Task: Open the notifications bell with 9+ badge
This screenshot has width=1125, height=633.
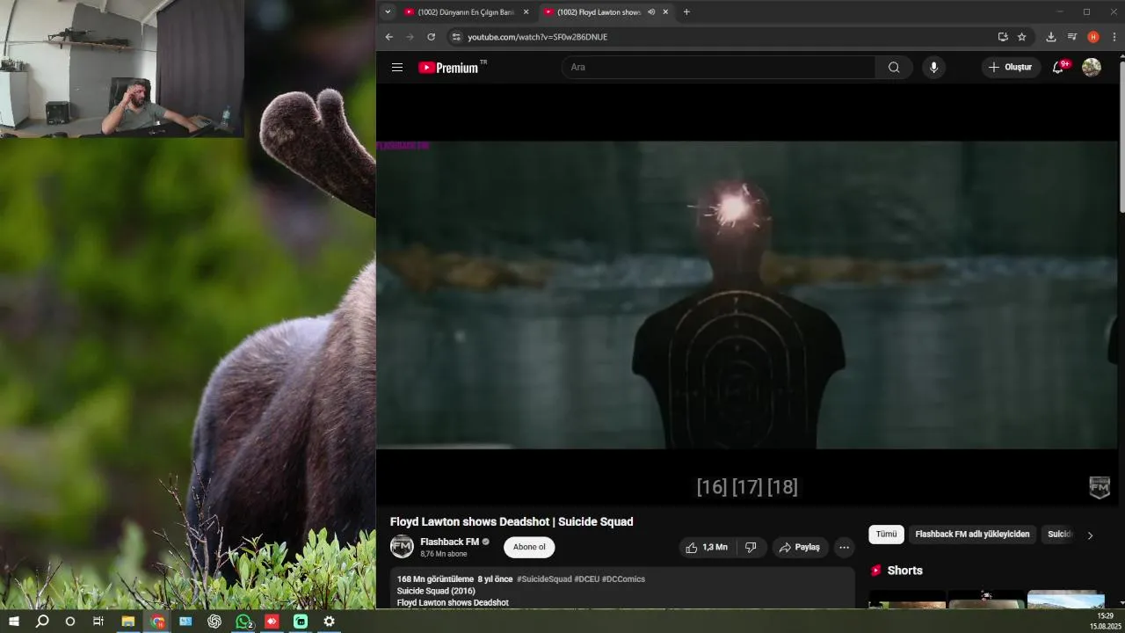Action: click(x=1059, y=68)
